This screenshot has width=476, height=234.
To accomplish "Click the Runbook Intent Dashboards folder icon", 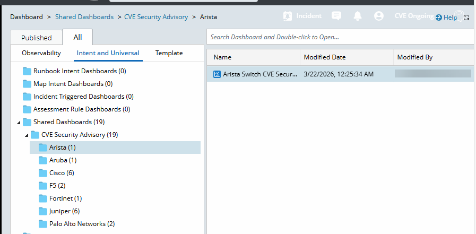I will click(27, 71).
